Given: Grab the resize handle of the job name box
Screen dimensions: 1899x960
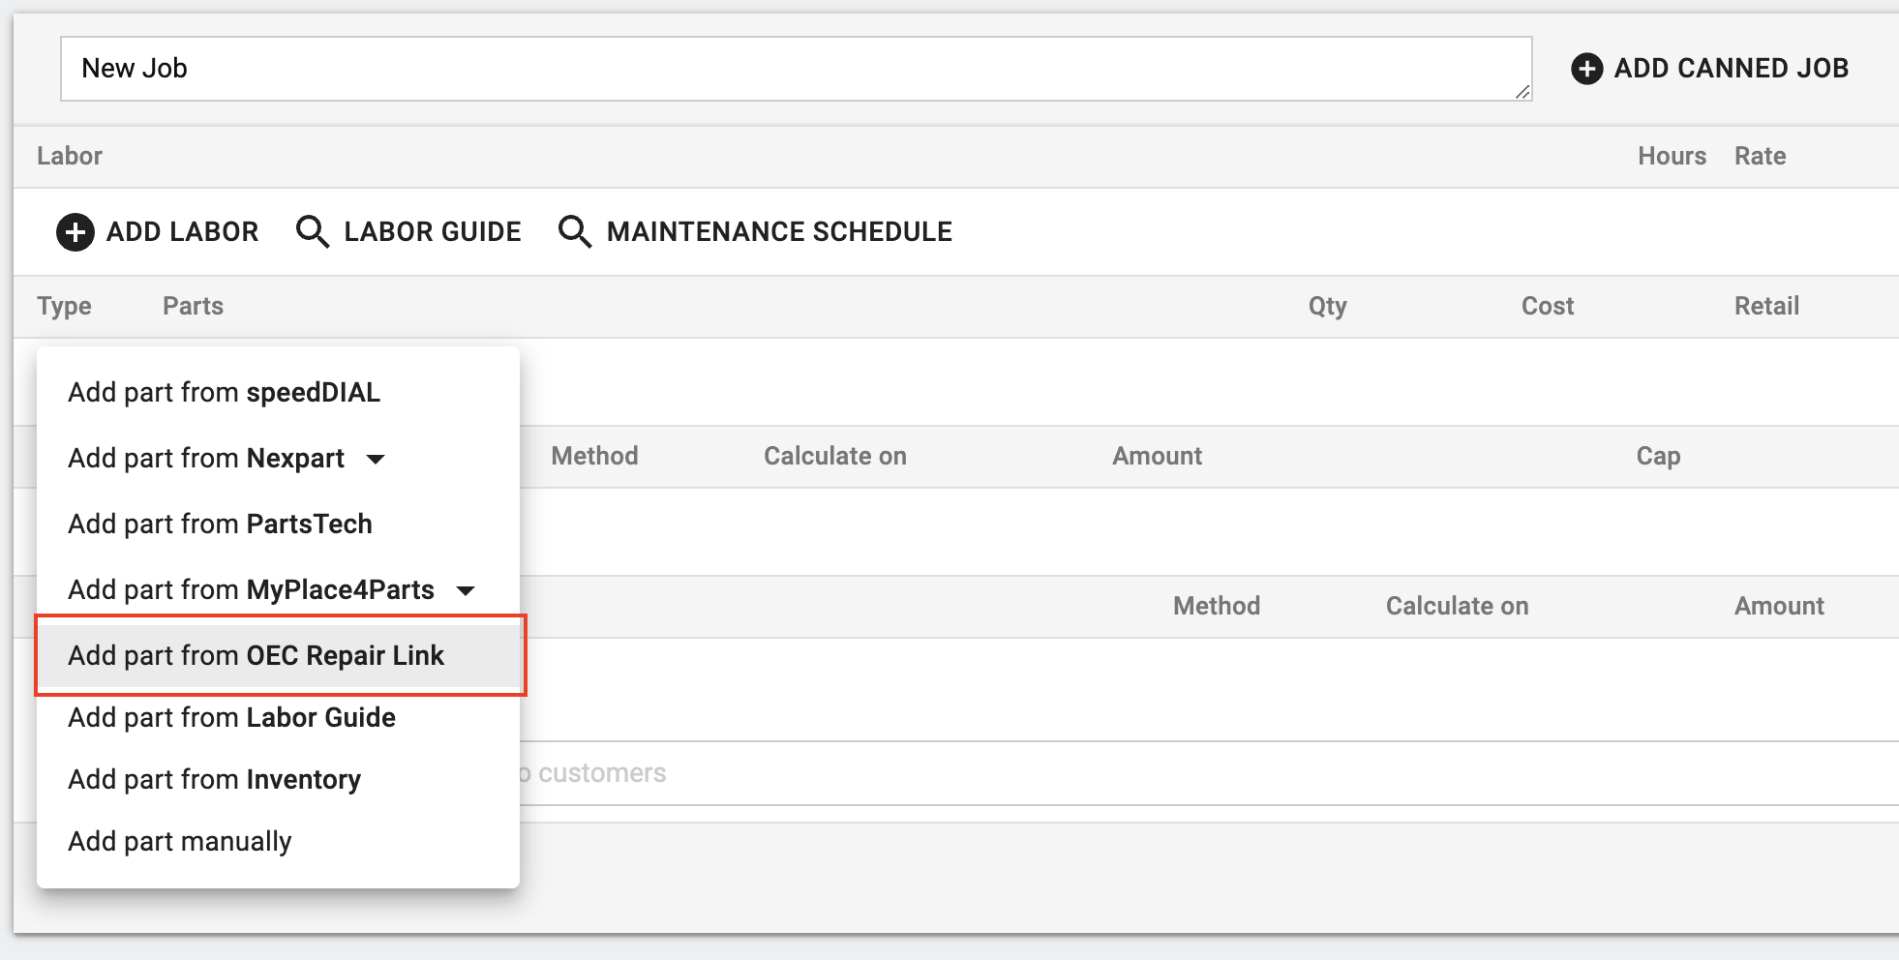Looking at the screenshot, I should 1522,91.
